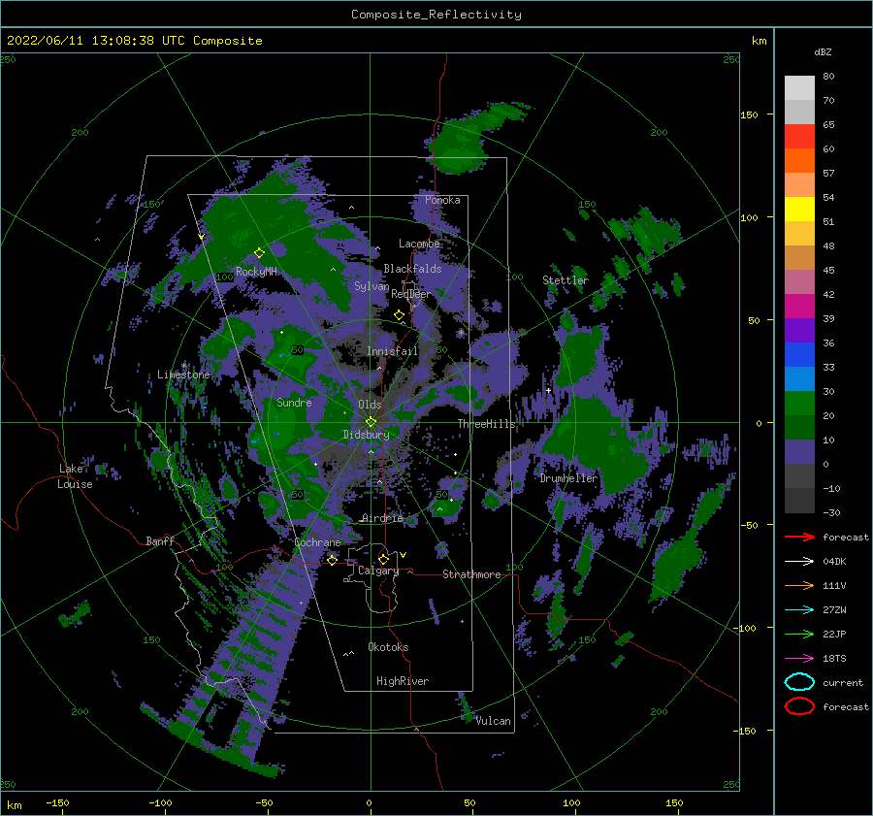
Task: Click the Stettler town label
Action: 566,280
